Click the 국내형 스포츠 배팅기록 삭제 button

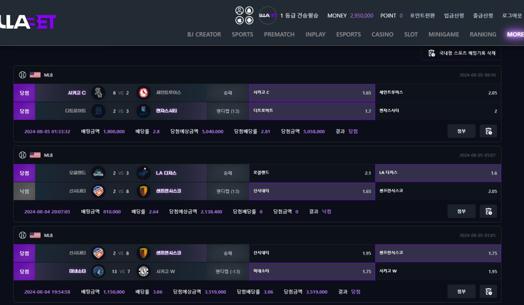[461, 53]
